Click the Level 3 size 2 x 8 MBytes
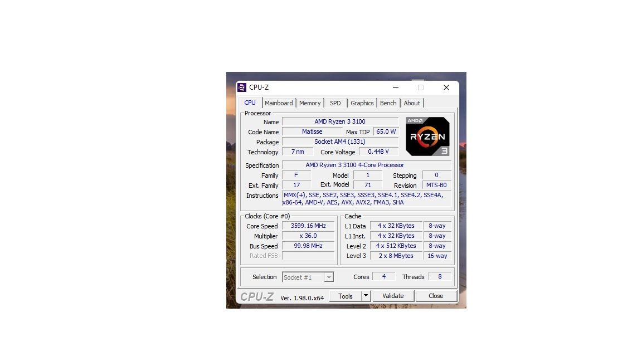The width and height of the screenshot is (642, 361). point(396,256)
